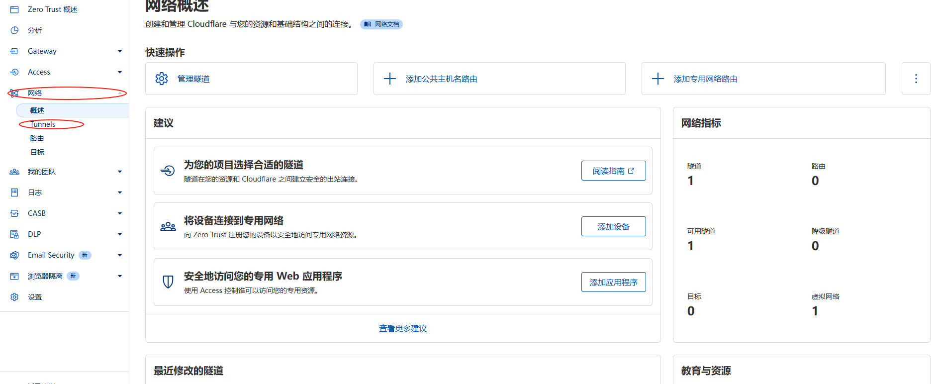Open the 设置 gear icon in sidebar
940x384 pixels.
(x=14, y=297)
